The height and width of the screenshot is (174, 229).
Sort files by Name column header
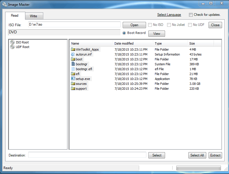pyautogui.click(x=91, y=43)
